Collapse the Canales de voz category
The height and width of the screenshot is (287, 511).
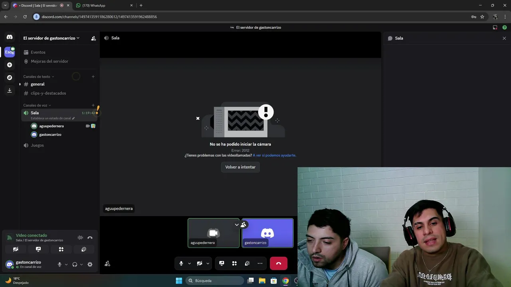coord(37,105)
